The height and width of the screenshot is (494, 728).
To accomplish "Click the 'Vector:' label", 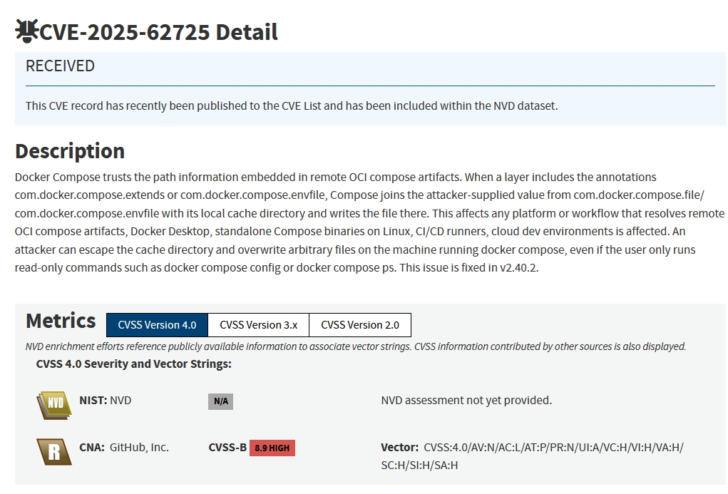I will point(399,448).
